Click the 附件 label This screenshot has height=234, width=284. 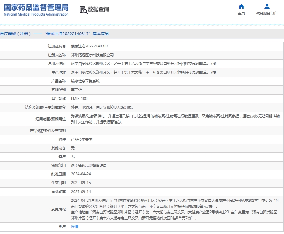click(x=62, y=139)
